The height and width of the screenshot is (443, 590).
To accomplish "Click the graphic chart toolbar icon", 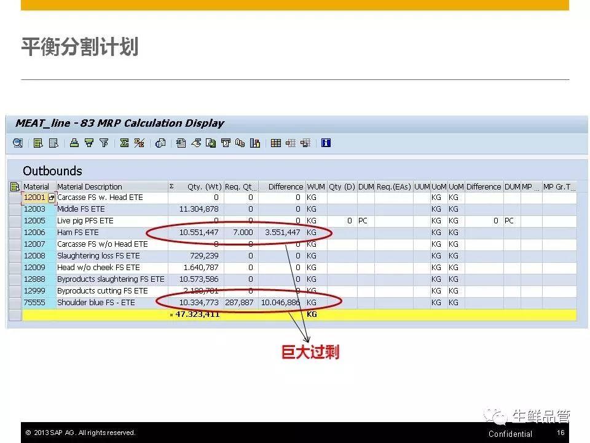I will click(255, 143).
